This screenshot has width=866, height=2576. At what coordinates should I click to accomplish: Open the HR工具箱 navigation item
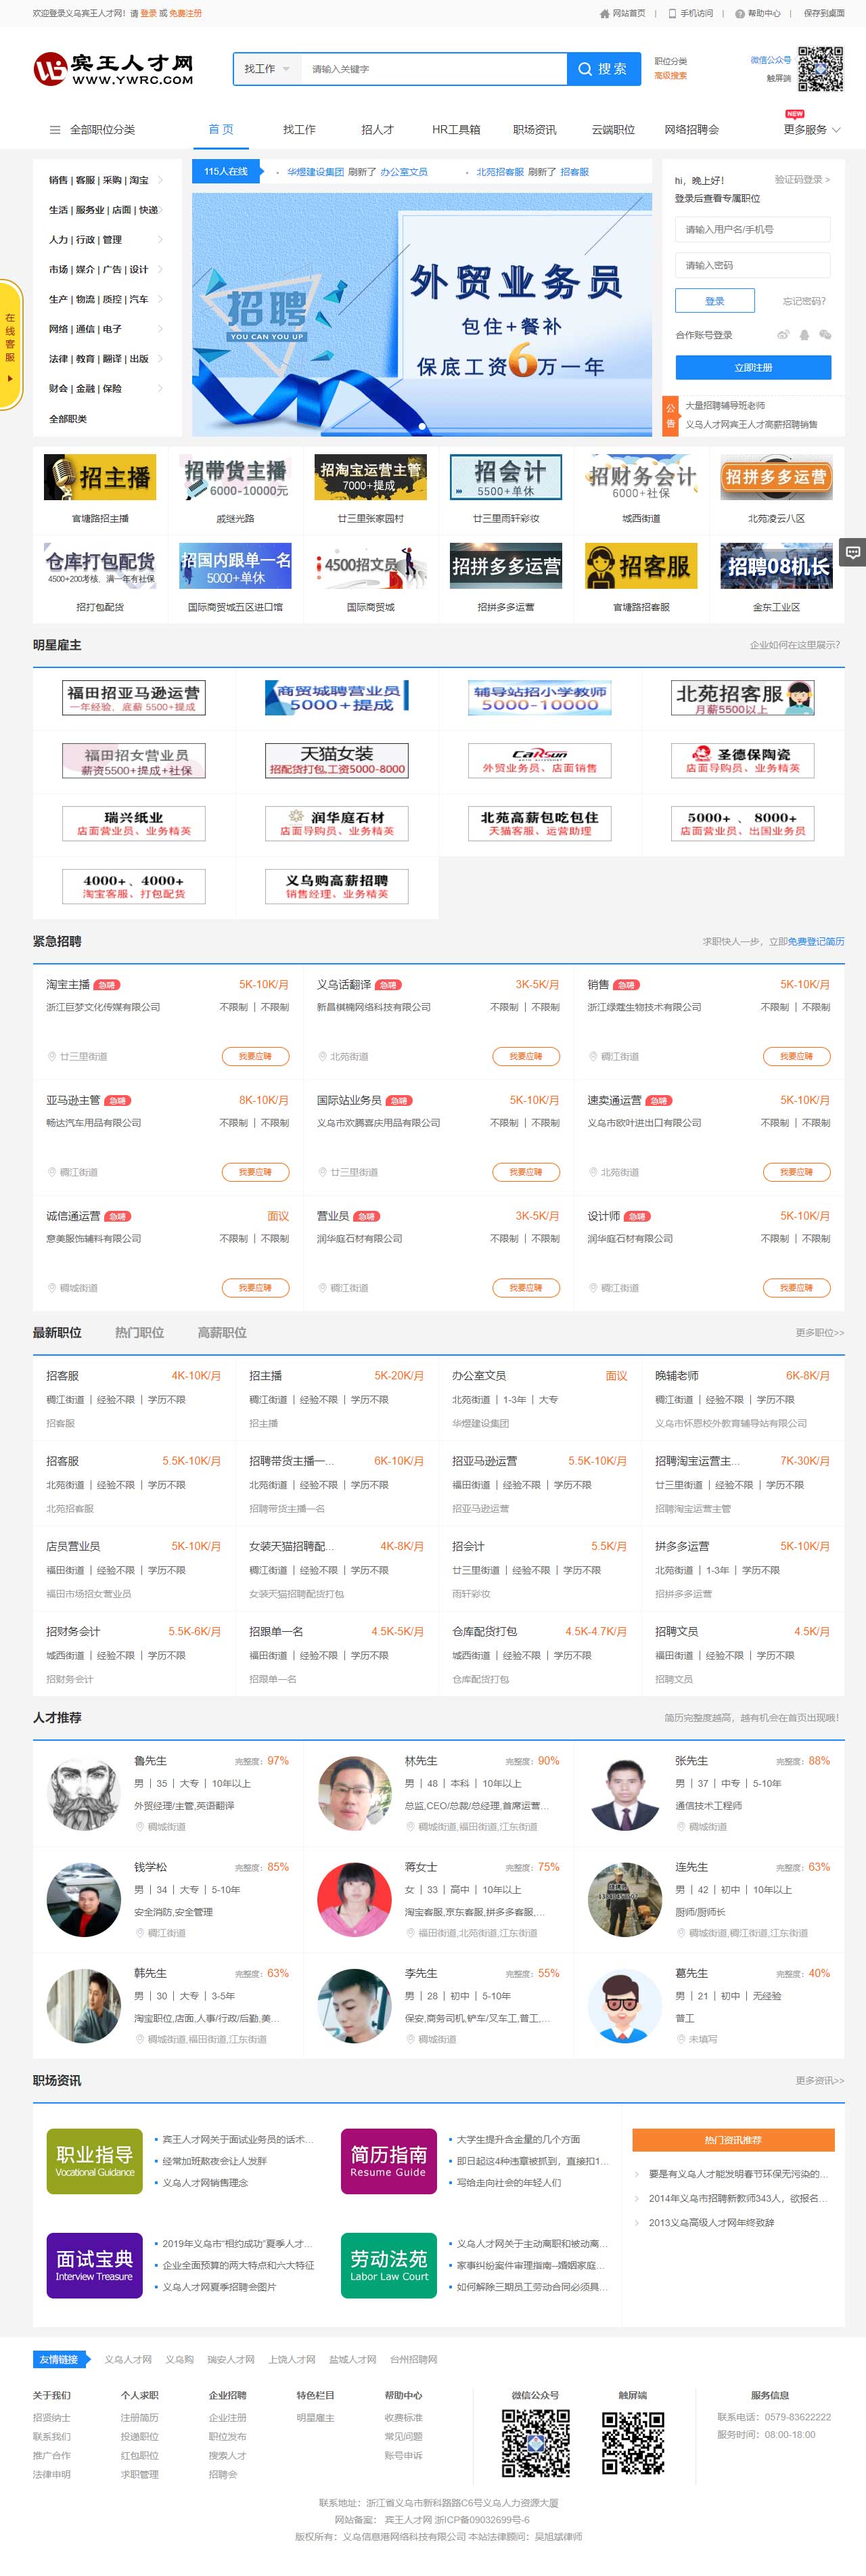(x=455, y=130)
